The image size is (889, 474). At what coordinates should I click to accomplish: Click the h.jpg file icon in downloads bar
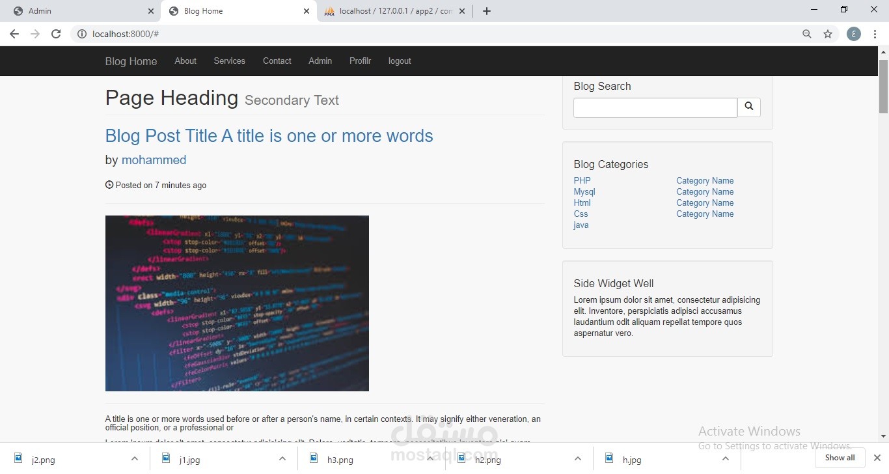pyautogui.click(x=610, y=458)
